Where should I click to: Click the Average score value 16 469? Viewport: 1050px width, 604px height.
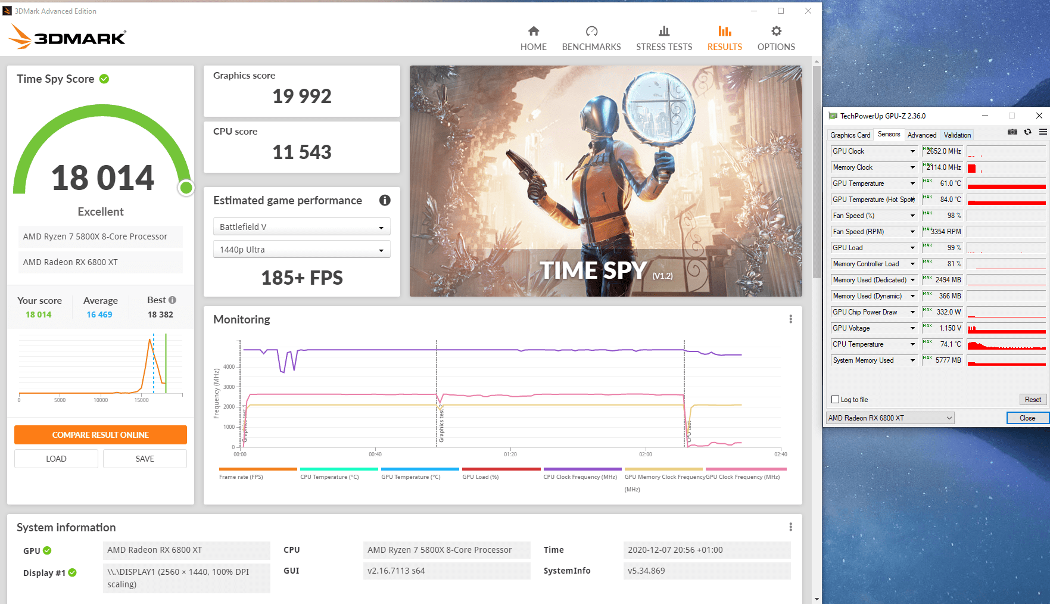coord(99,315)
